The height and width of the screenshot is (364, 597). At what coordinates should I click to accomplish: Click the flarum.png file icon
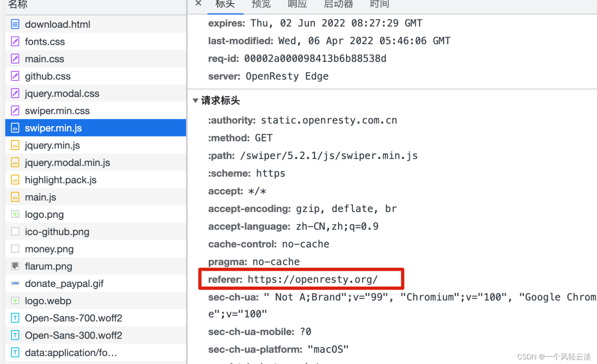click(15, 266)
